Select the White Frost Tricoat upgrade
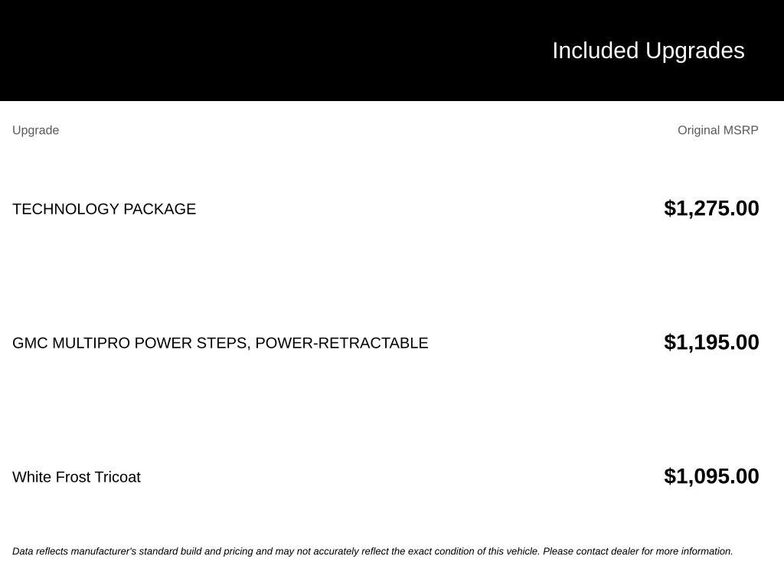The width and height of the screenshot is (784, 588). pos(77,477)
